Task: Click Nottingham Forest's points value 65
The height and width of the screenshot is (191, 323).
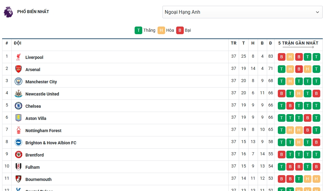Action: [x=271, y=129]
